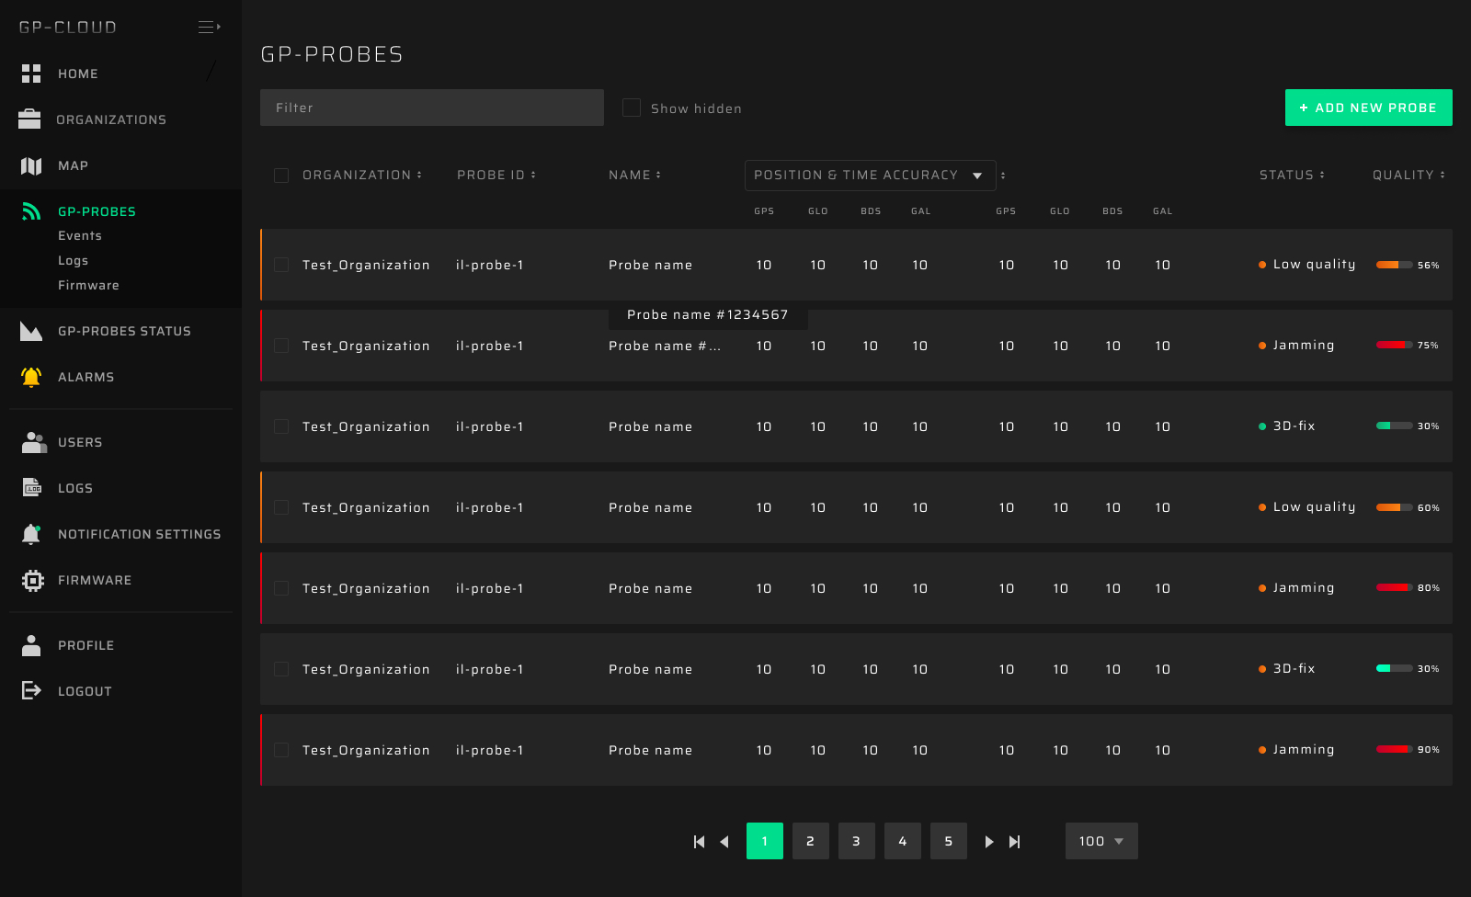Open the 100 rows-per-page dropdown
Viewport: 1471px width, 897px height.
[1100, 841]
